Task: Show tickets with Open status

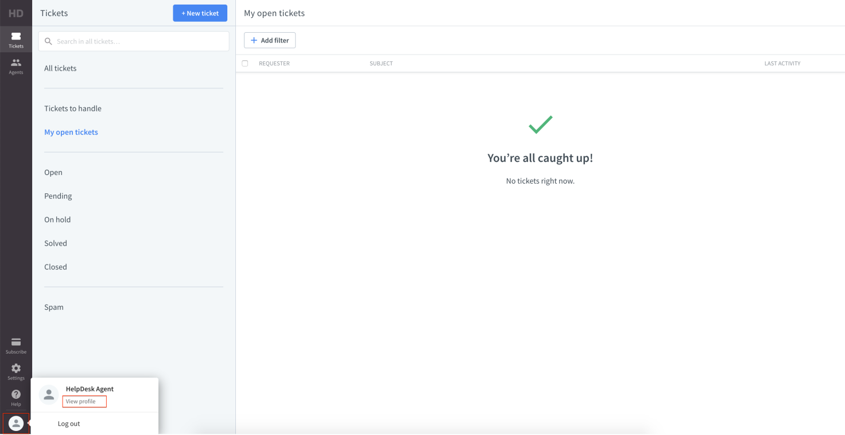Action: coord(53,172)
